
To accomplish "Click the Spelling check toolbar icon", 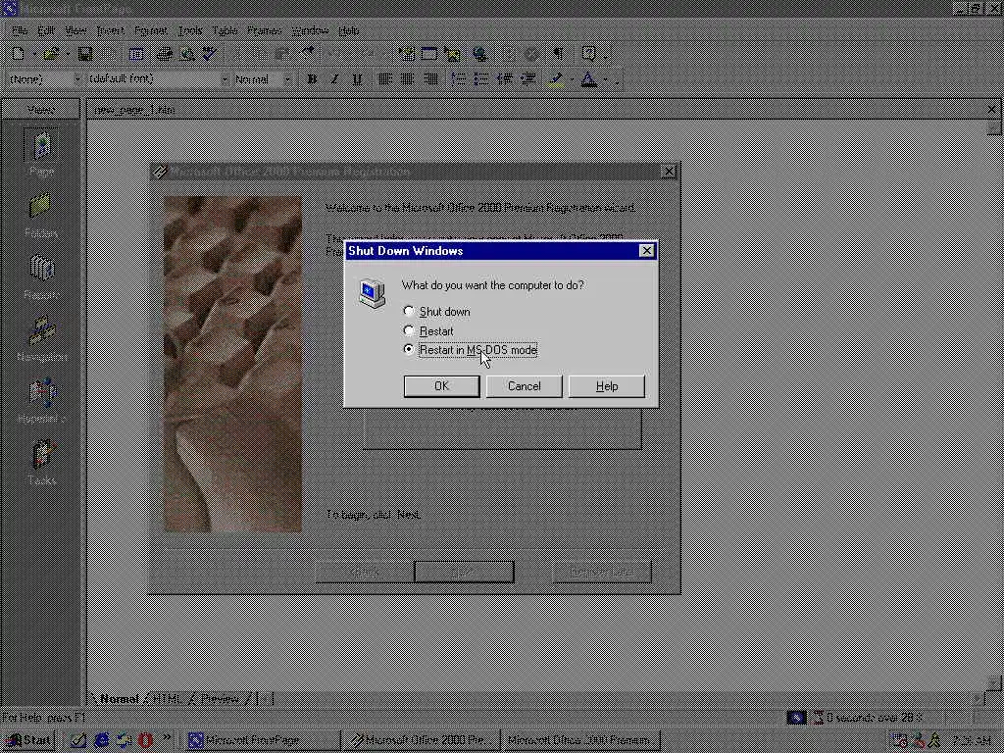I will coord(210,55).
